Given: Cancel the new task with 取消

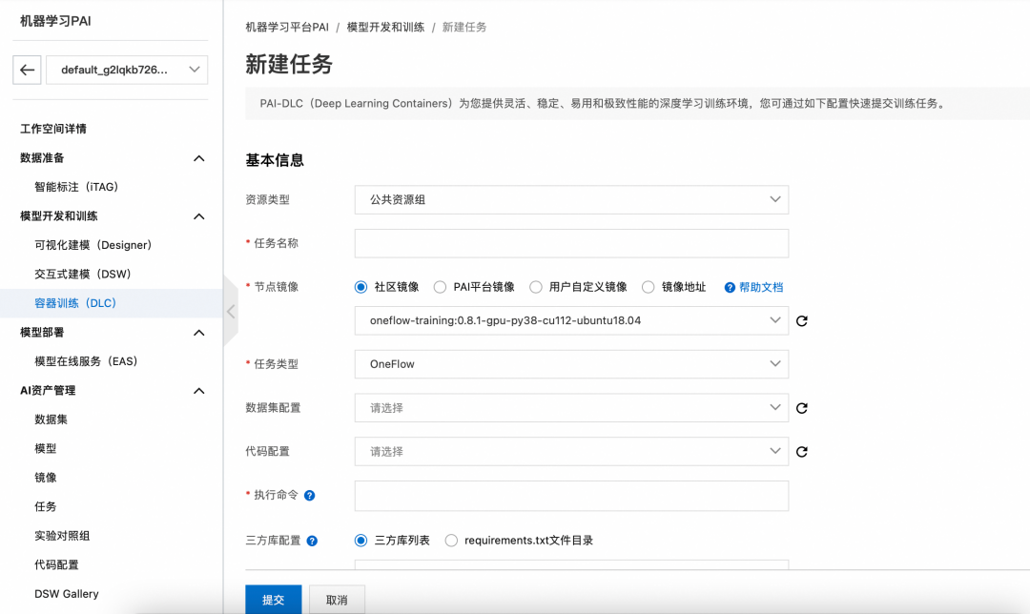Looking at the screenshot, I should (335, 599).
